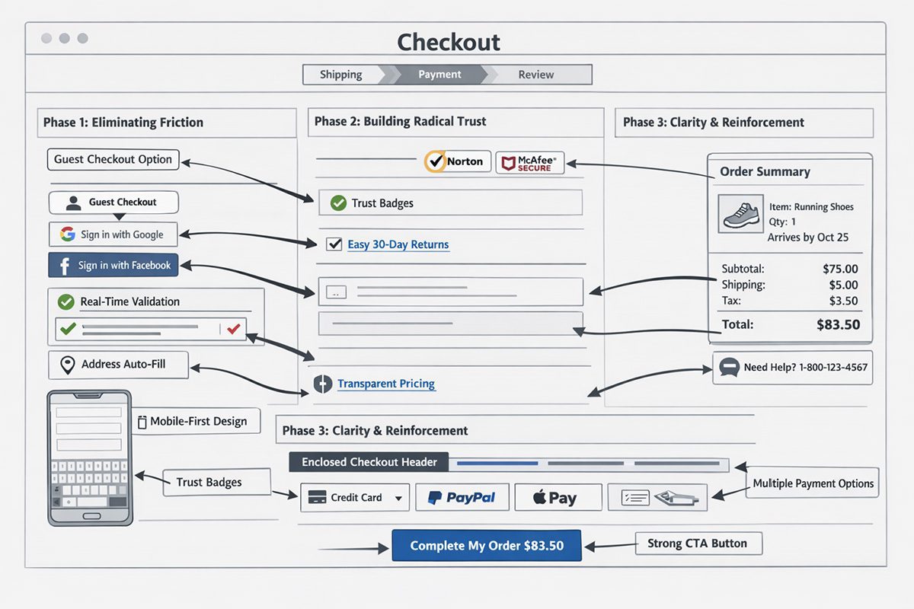The height and width of the screenshot is (609, 914).
Task: Open the Credit Card dropdown arrow
Action: 398,498
